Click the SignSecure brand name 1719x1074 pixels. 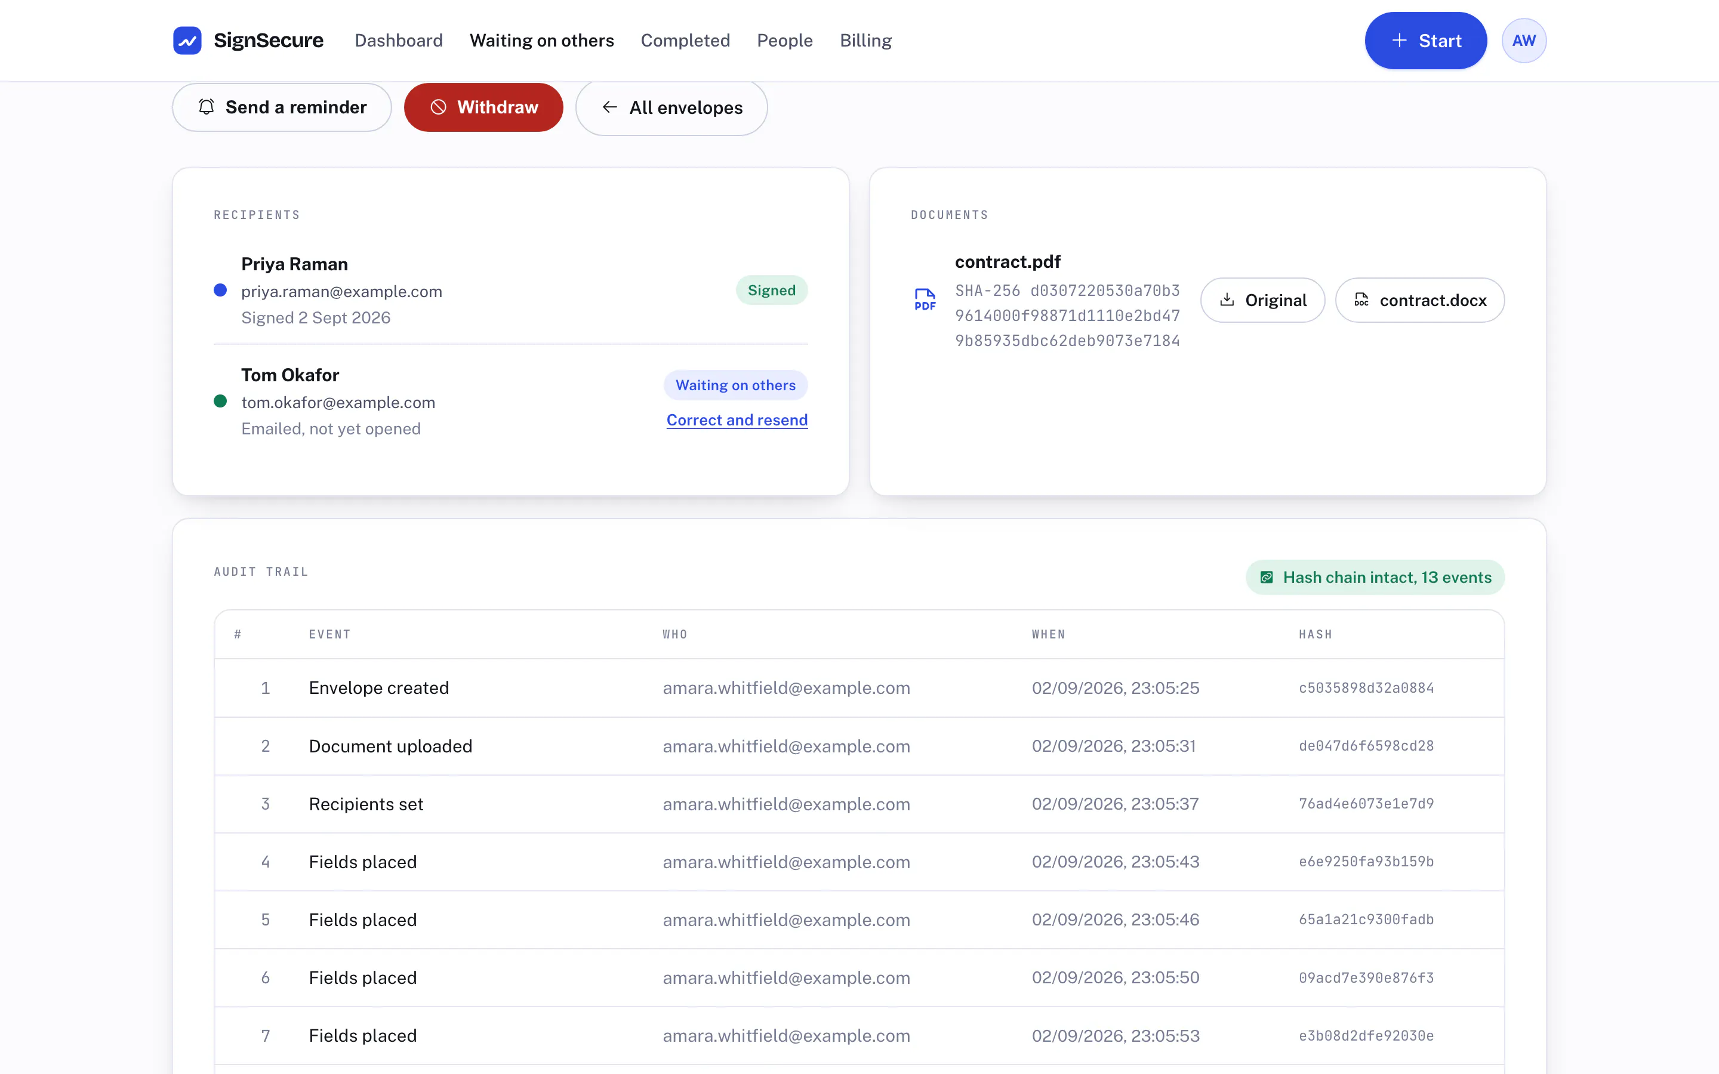point(269,41)
